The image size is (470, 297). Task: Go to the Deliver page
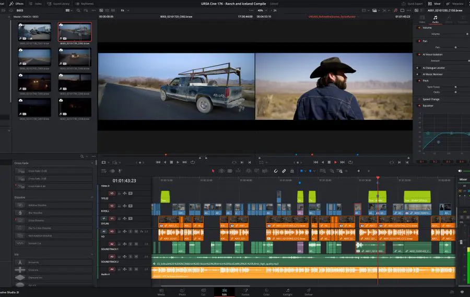tap(309, 291)
